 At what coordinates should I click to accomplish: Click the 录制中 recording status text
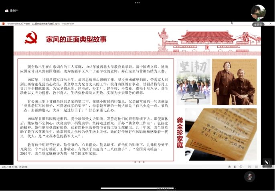pos(14,10)
